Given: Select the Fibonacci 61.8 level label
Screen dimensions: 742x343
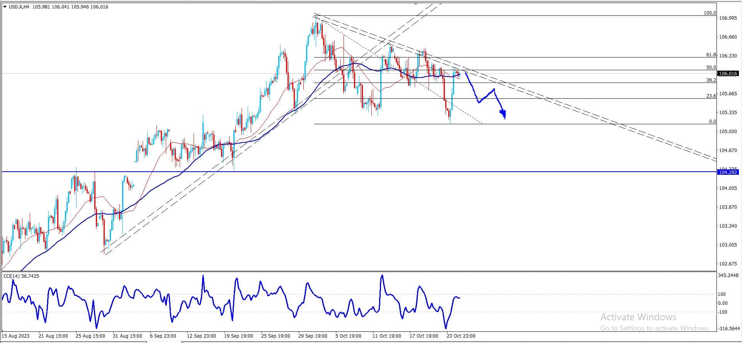Looking at the screenshot, I should [711, 55].
